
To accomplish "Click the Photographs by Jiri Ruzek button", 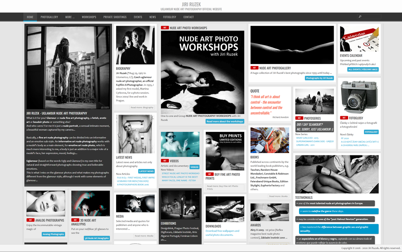I will [319, 78].
